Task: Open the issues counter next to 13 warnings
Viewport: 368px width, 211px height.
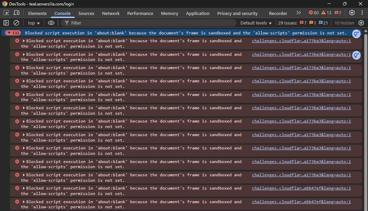Action: click(338, 13)
